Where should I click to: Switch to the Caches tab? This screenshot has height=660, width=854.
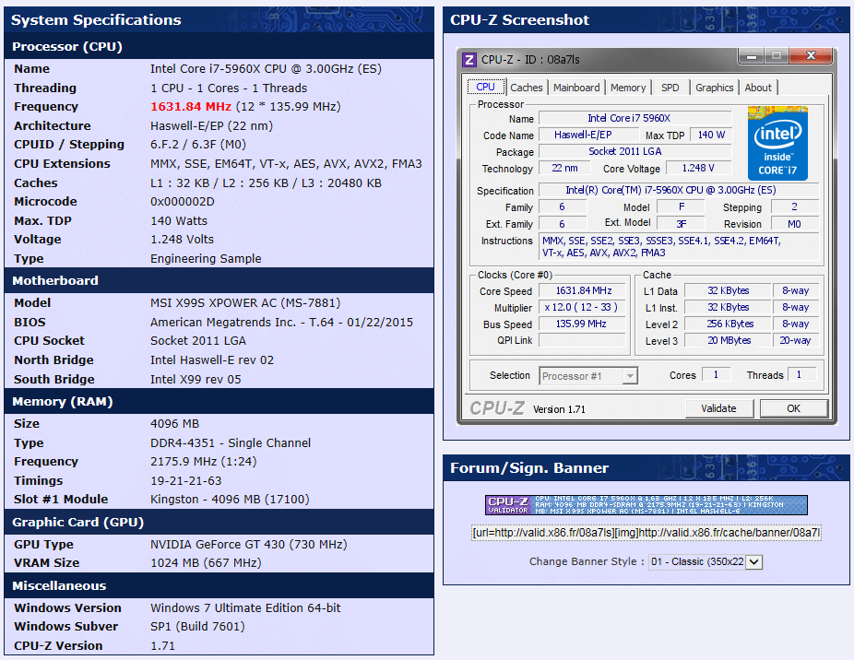(527, 88)
